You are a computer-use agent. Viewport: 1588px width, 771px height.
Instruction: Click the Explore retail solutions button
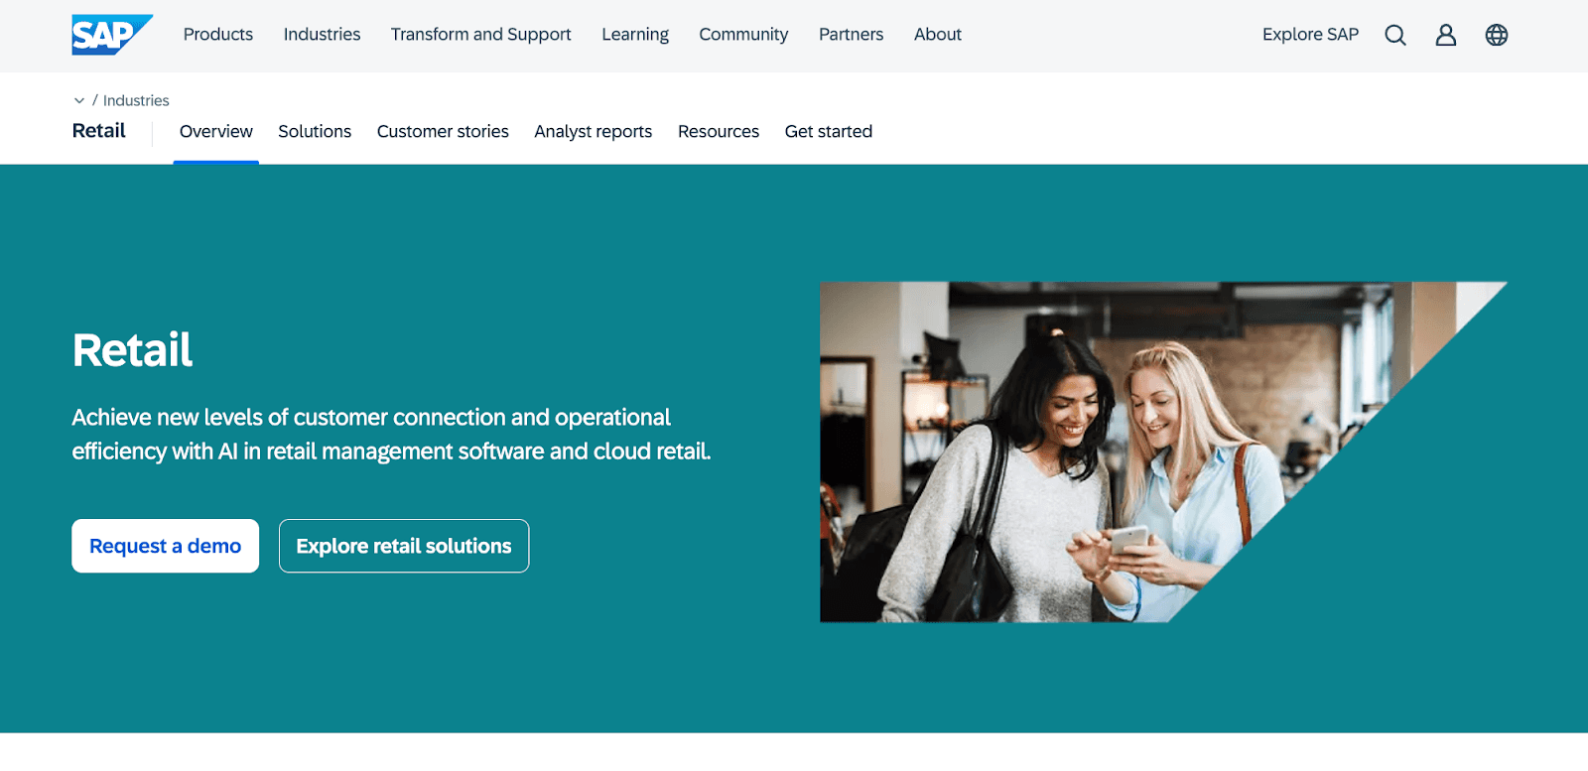404,546
